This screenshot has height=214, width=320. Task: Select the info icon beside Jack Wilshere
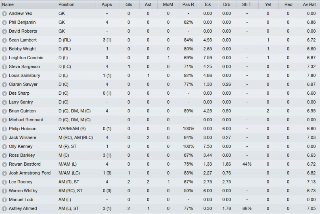tap(4, 138)
